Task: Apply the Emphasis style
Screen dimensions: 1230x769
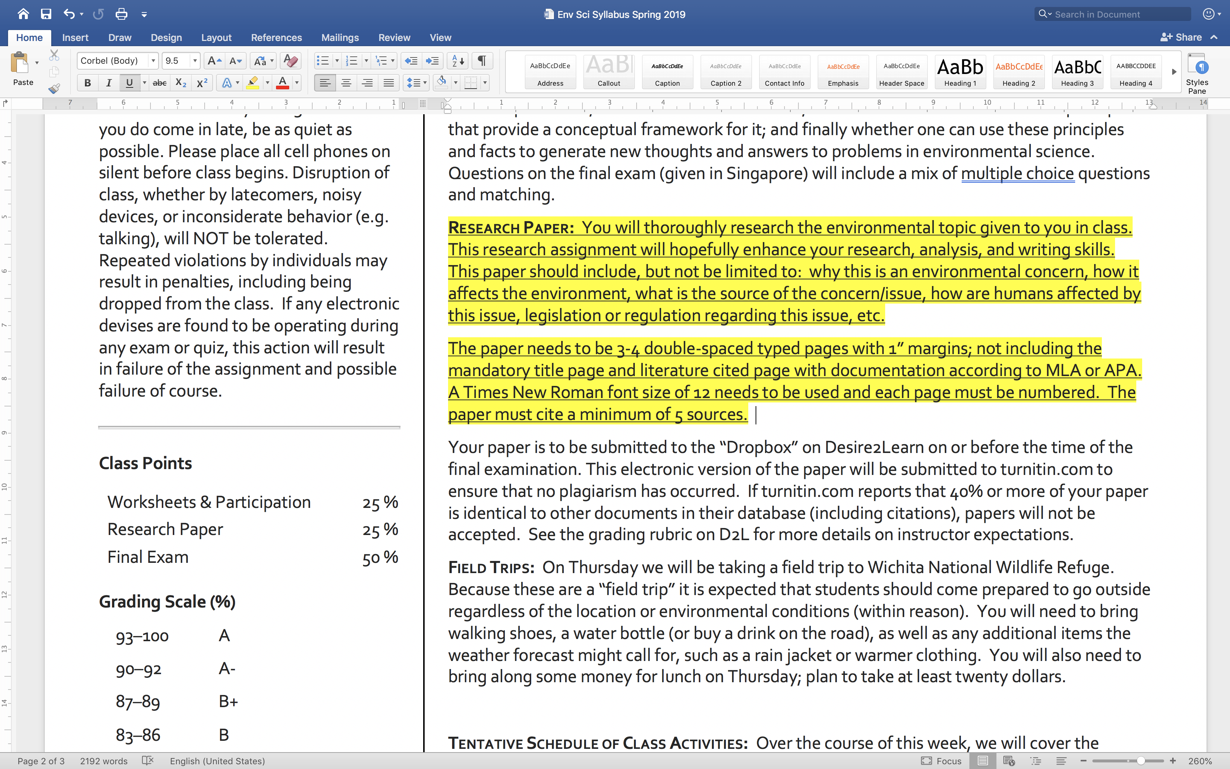Action: click(x=843, y=72)
